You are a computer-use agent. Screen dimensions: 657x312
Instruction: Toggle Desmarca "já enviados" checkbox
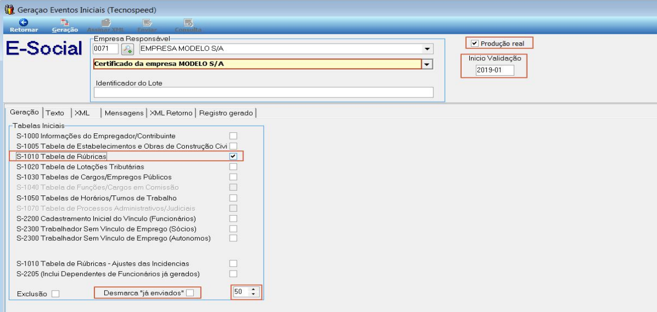pyautogui.click(x=190, y=293)
